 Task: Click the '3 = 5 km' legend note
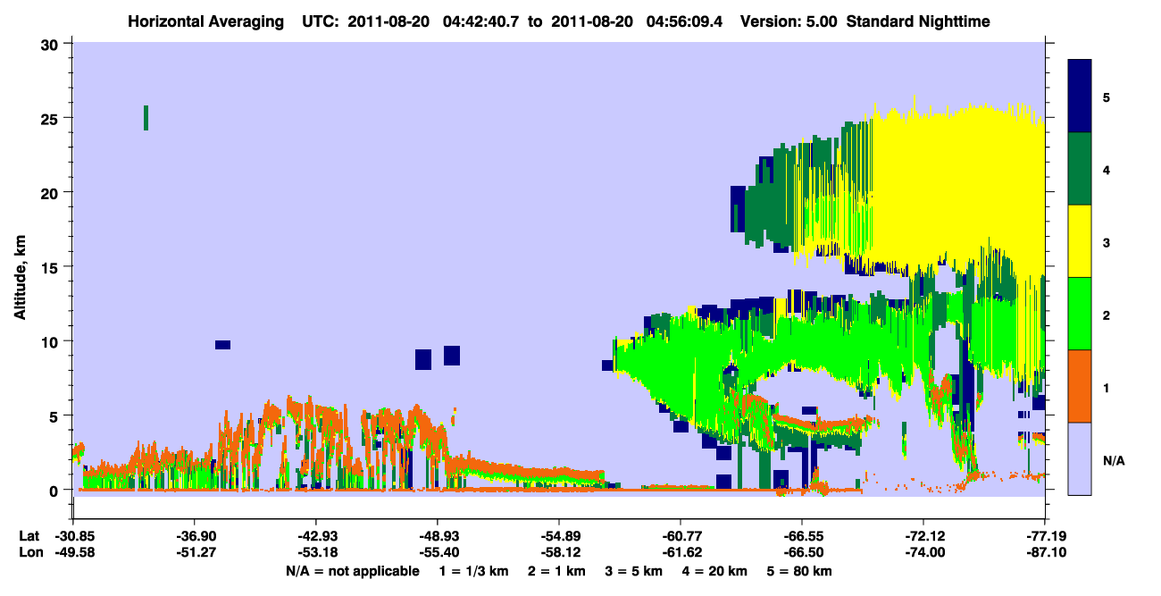pyautogui.click(x=634, y=571)
